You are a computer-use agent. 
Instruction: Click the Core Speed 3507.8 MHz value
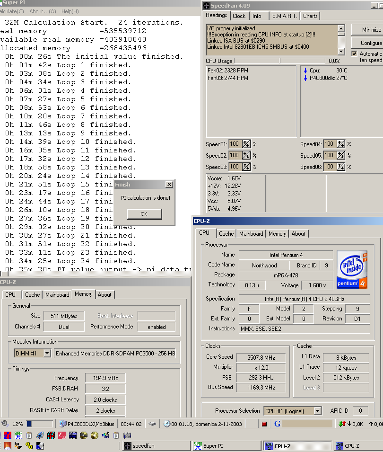(261, 357)
